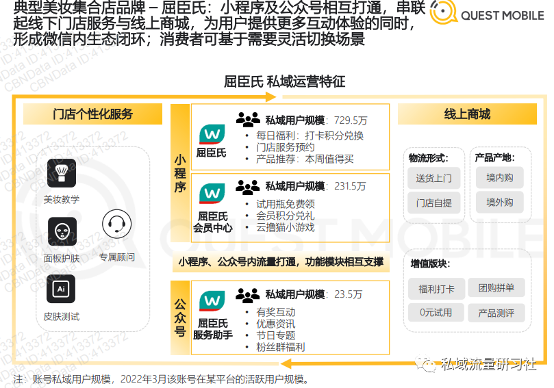The width and height of the screenshot is (554, 388).
Task: Click the bullet 每日福利：打卡积分兑换
Action: [310, 135]
